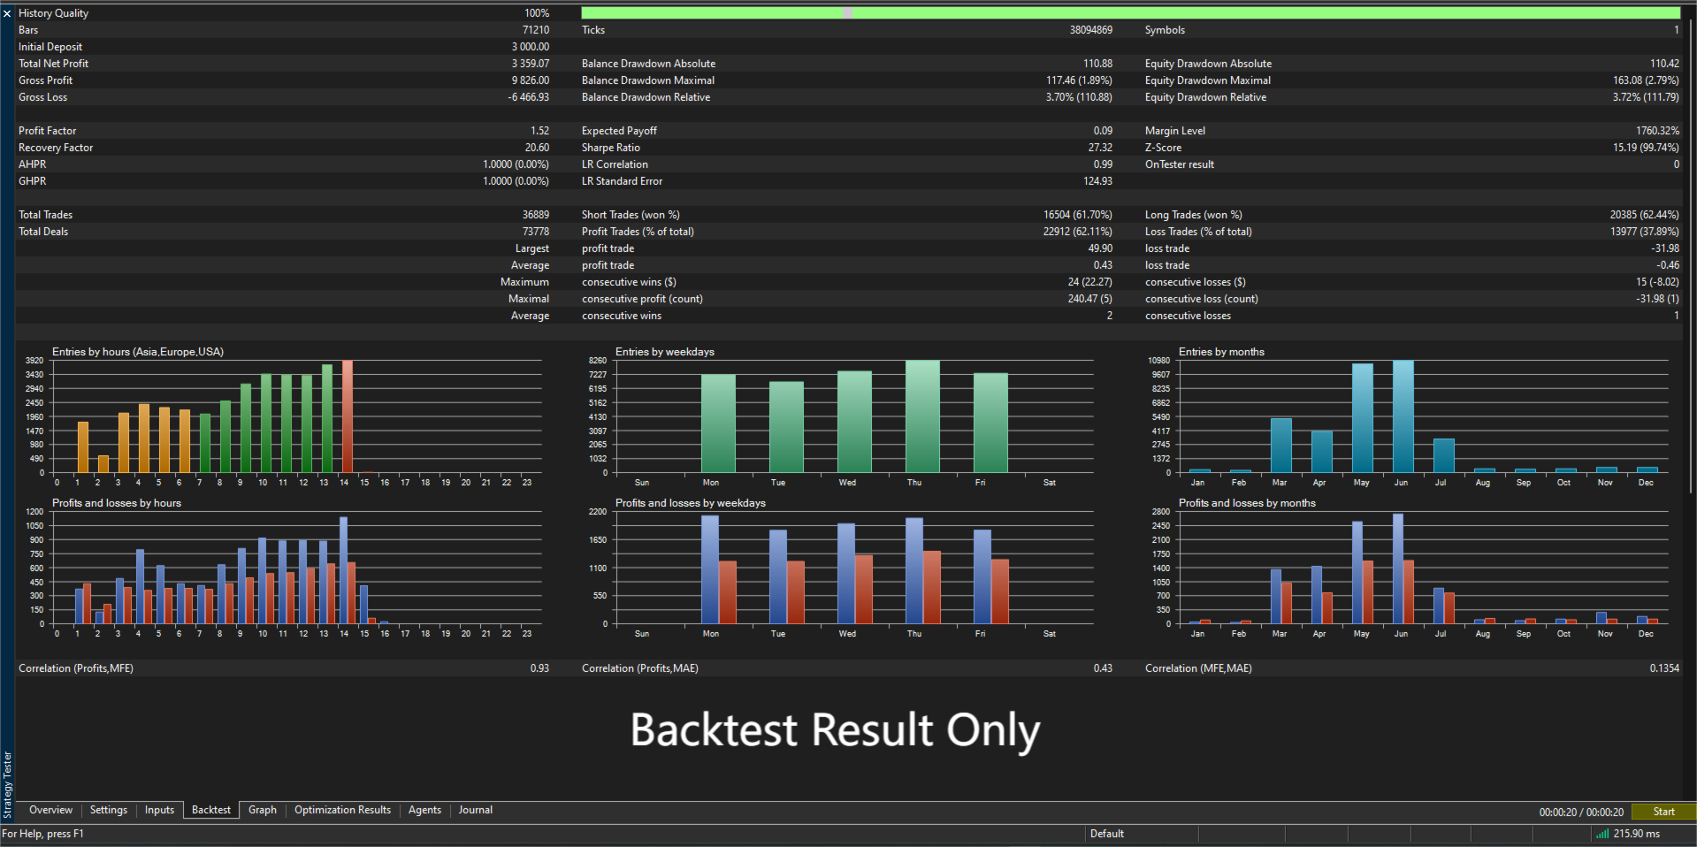This screenshot has height=847, width=1697.
Task: Select the History Quality label
Action: pos(53,13)
